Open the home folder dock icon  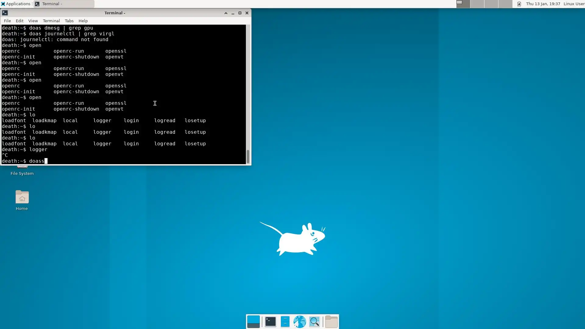(x=331, y=322)
